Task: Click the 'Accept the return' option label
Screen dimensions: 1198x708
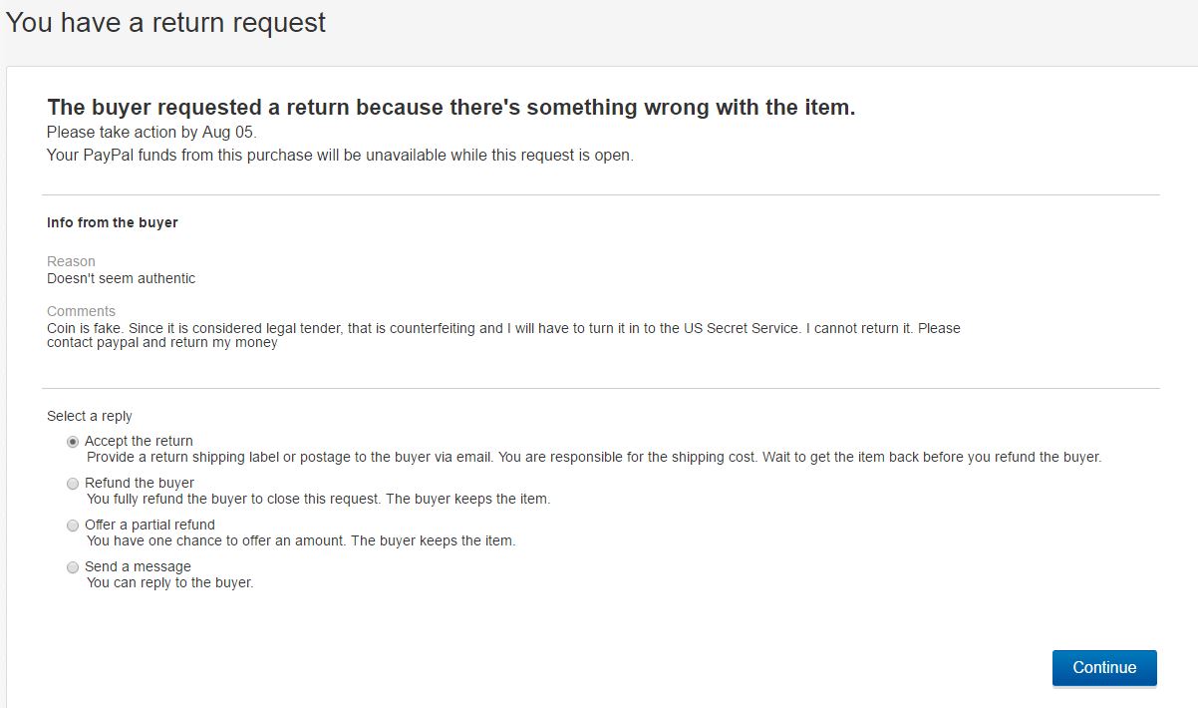Action: coord(139,441)
